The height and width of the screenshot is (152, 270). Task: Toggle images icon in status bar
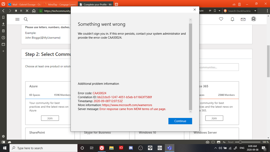[x=219, y=142]
